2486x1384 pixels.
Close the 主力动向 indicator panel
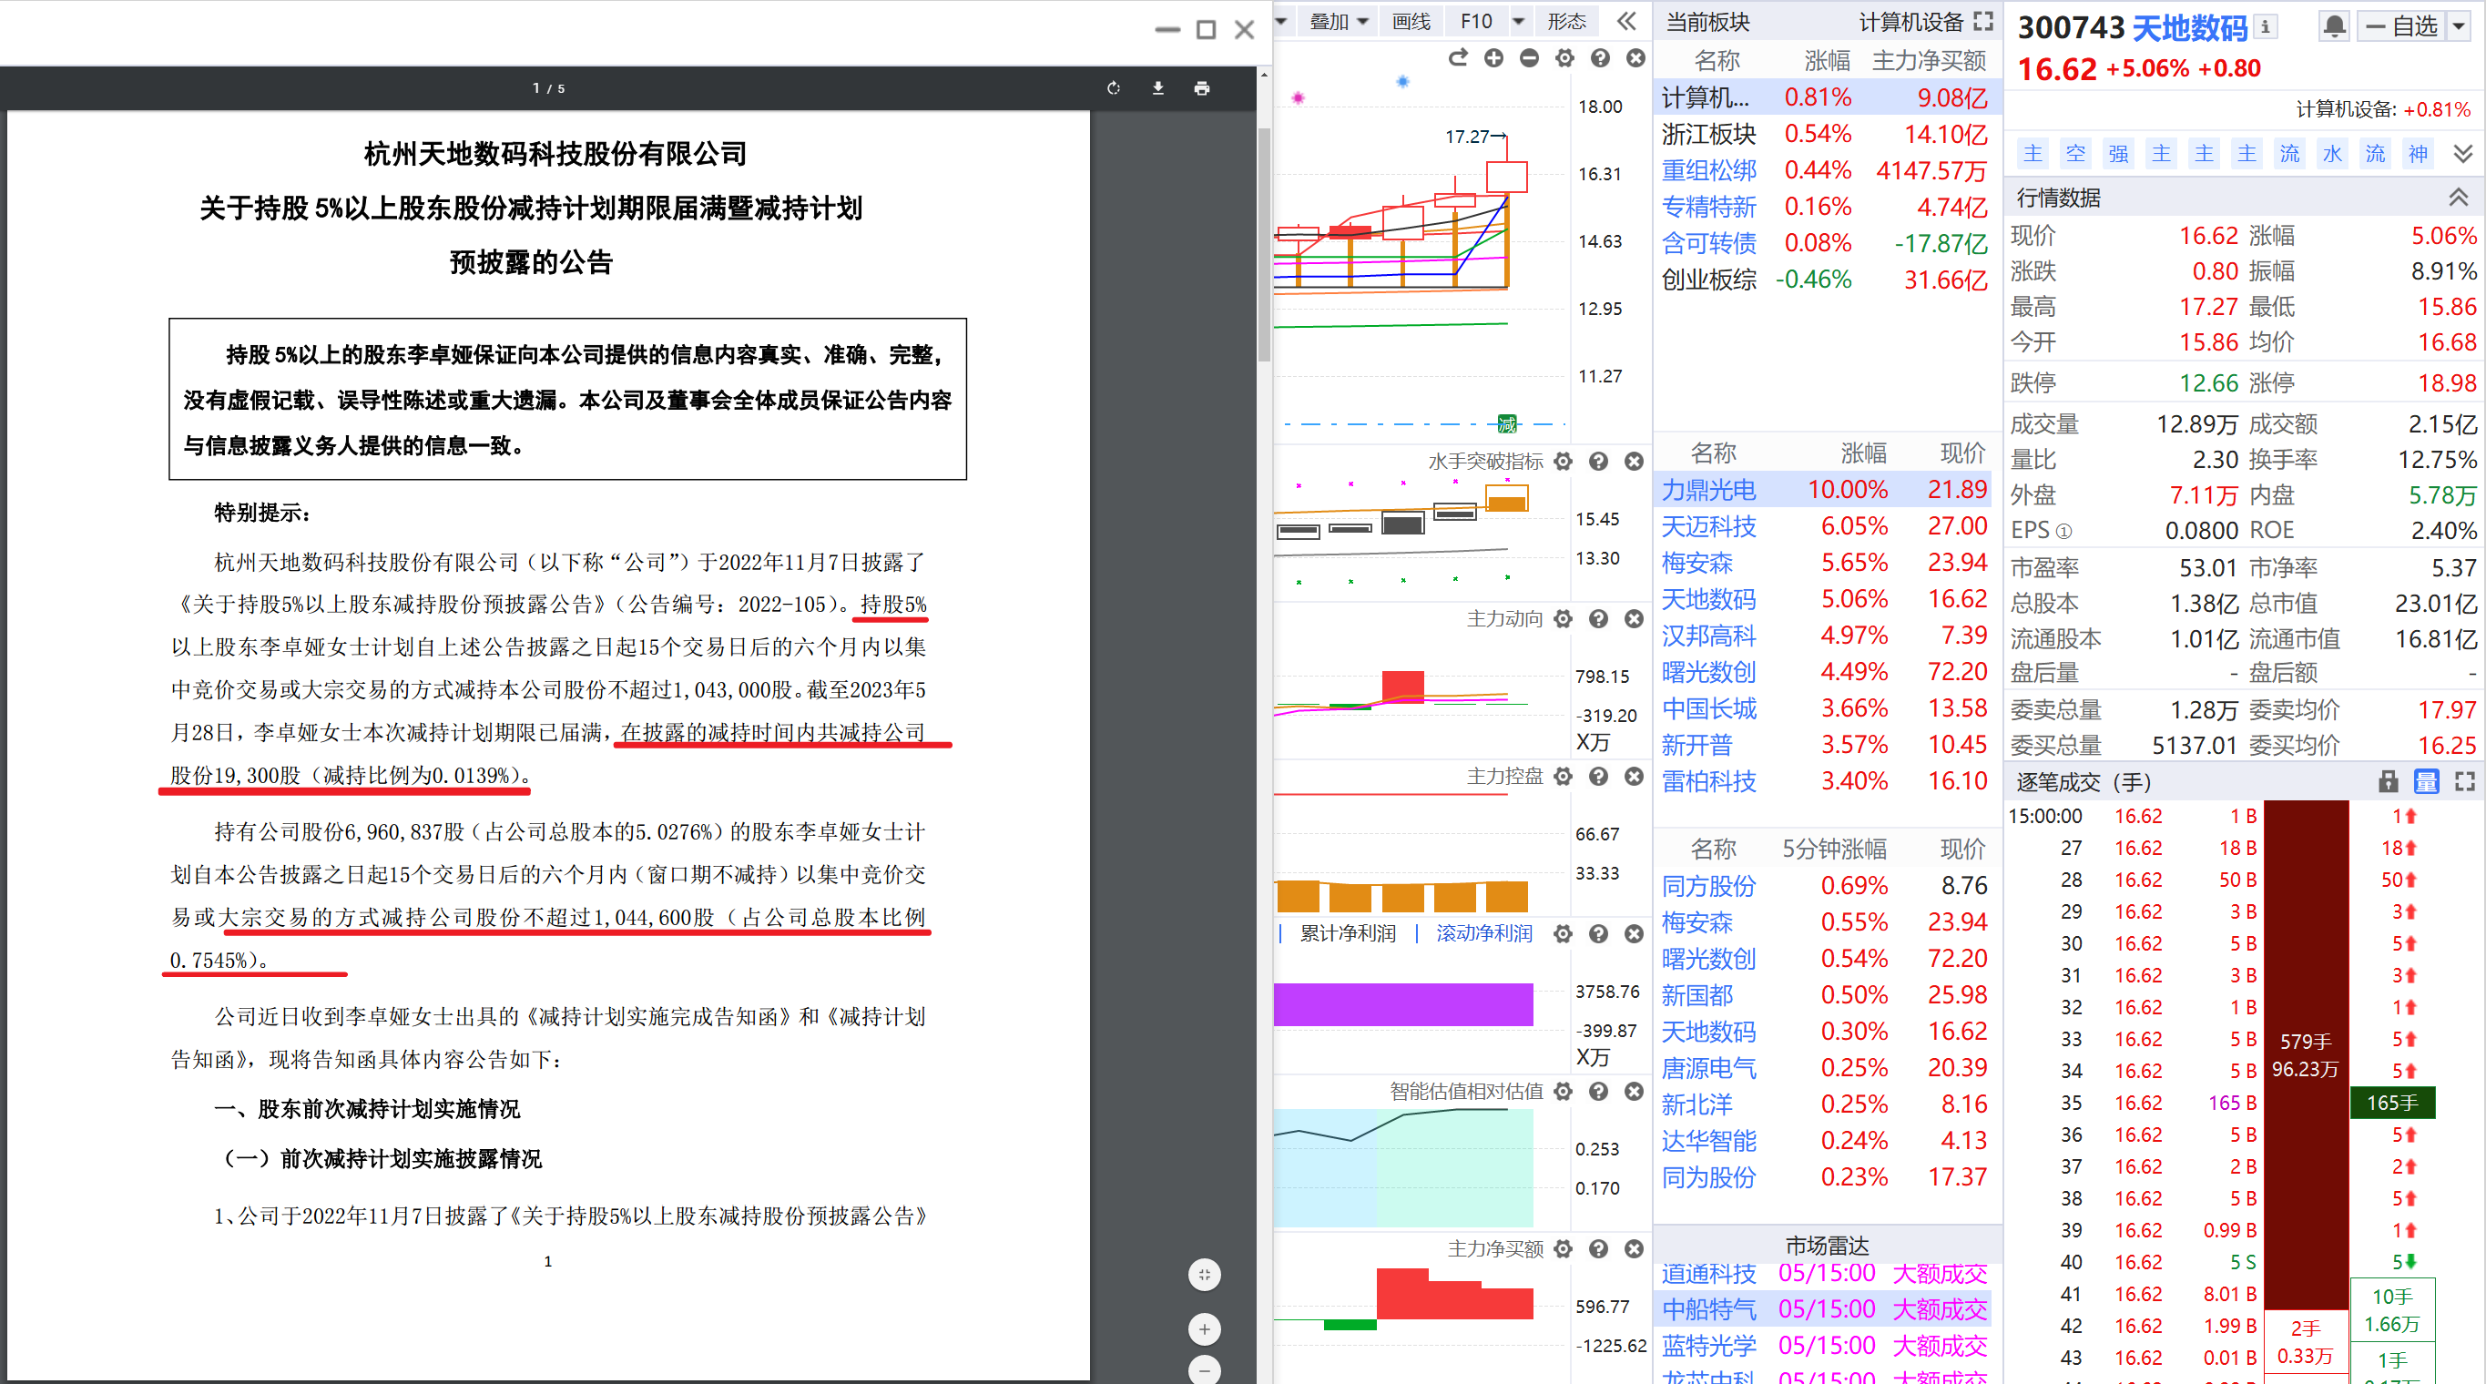(1634, 618)
